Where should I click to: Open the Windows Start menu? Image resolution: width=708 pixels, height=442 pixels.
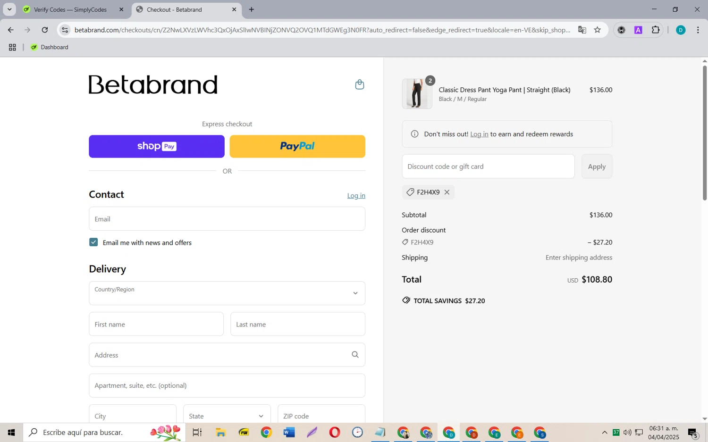(11, 432)
